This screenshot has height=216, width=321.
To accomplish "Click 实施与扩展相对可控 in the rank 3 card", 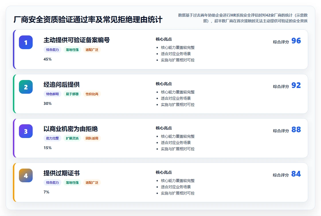I will 178,149.
